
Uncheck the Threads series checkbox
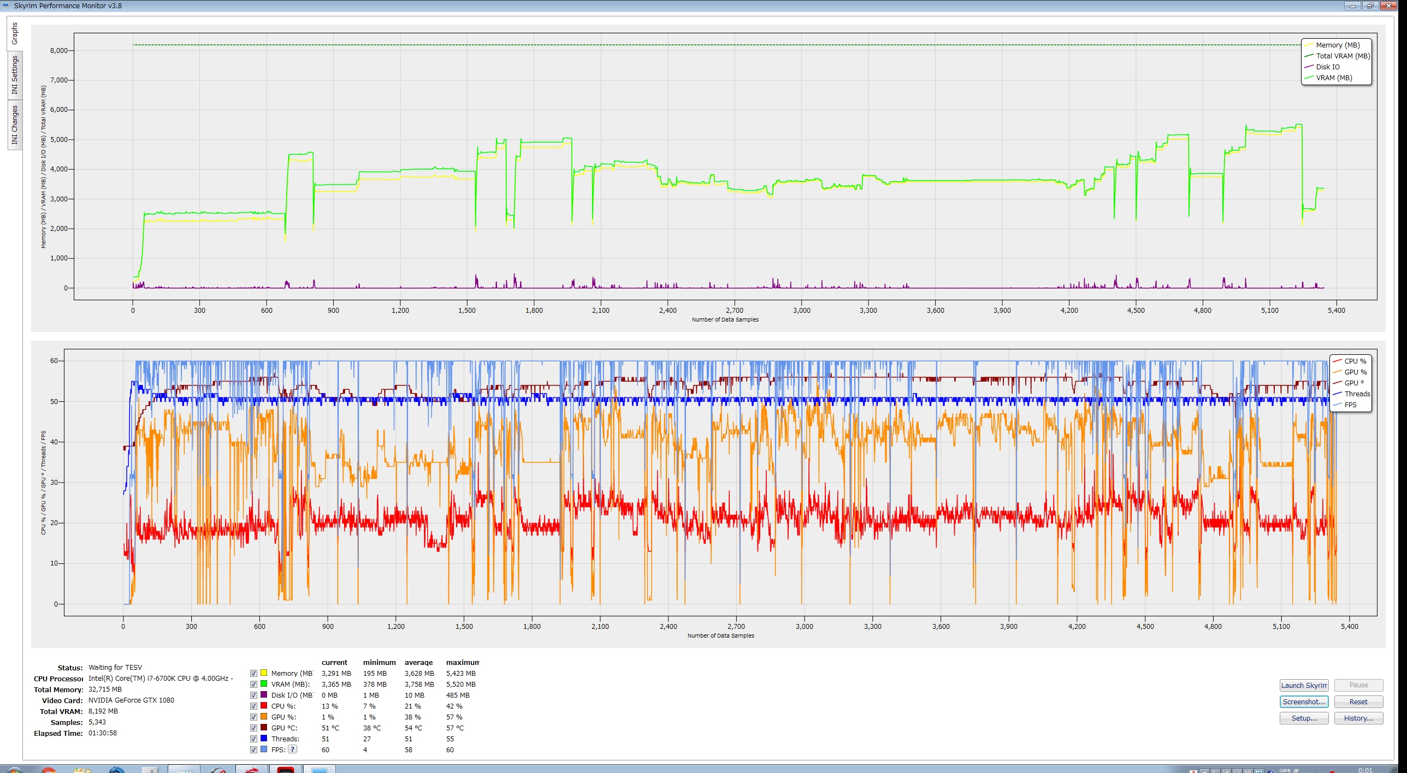pyautogui.click(x=253, y=739)
